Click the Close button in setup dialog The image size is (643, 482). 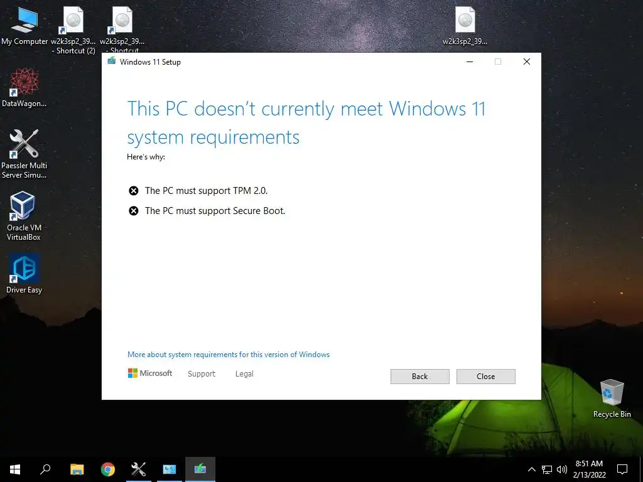(486, 377)
